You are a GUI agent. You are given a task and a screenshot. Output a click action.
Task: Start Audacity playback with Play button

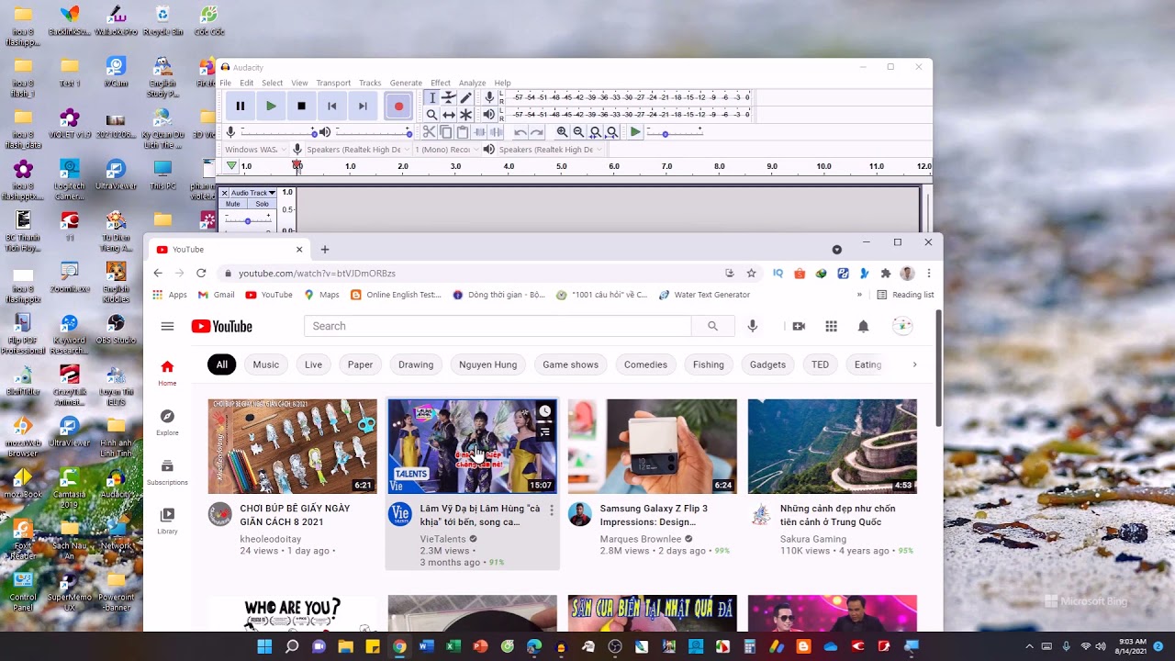pos(271,106)
